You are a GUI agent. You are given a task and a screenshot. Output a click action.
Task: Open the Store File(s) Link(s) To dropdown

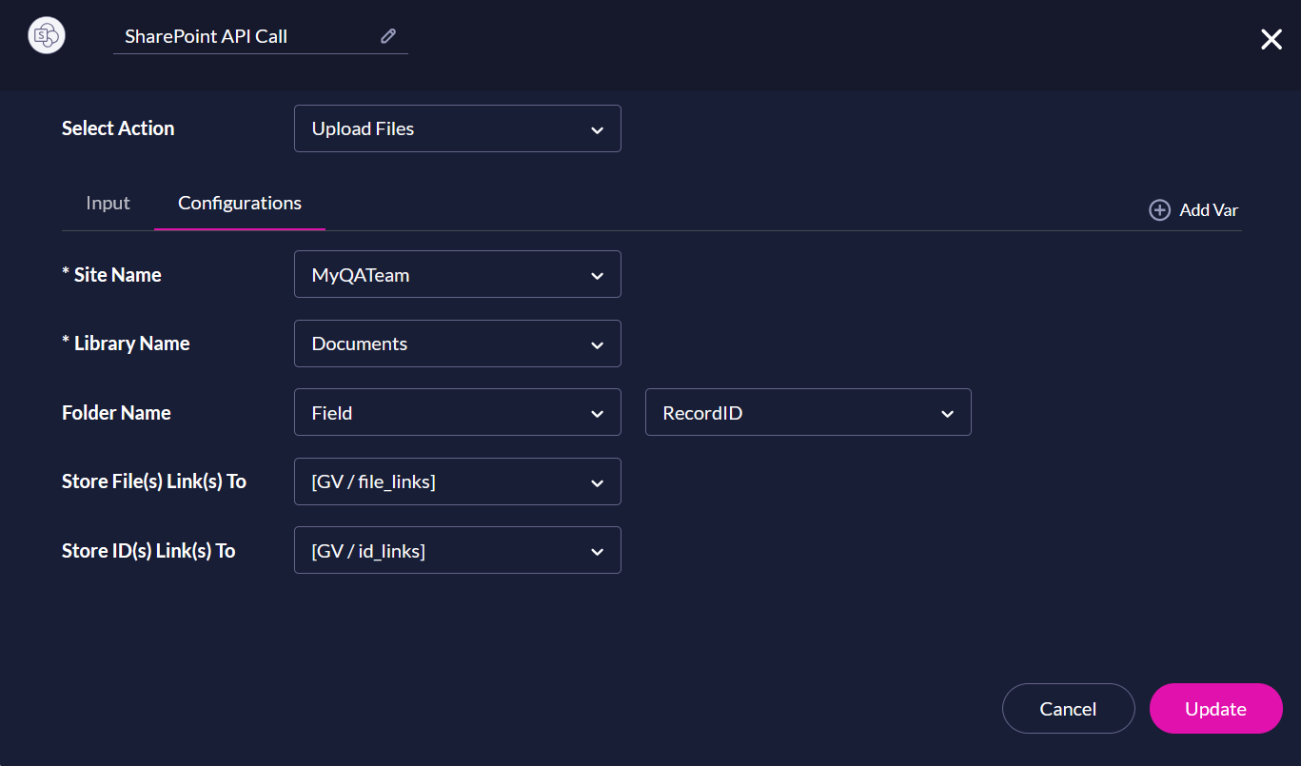click(x=457, y=481)
